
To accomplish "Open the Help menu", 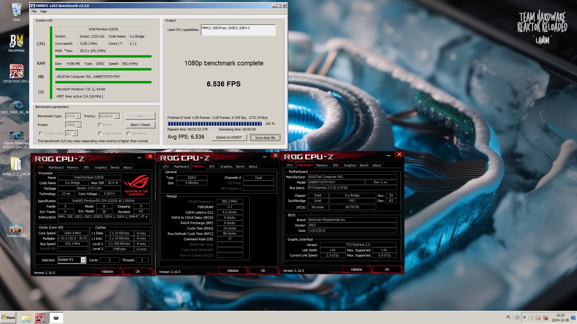I will click(x=44, y=11).
